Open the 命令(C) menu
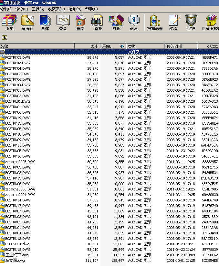Image resolution: width=219 pixels, height=266 pixels. click(x=22, y=9)
